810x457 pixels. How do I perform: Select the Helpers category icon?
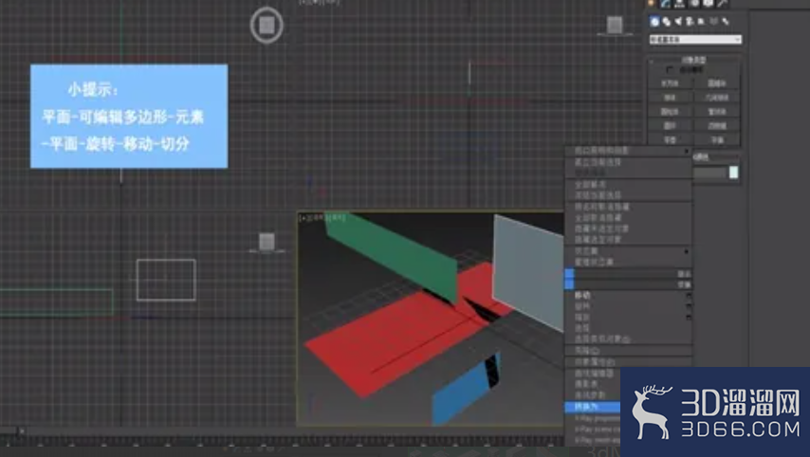[x=701, y=21]
